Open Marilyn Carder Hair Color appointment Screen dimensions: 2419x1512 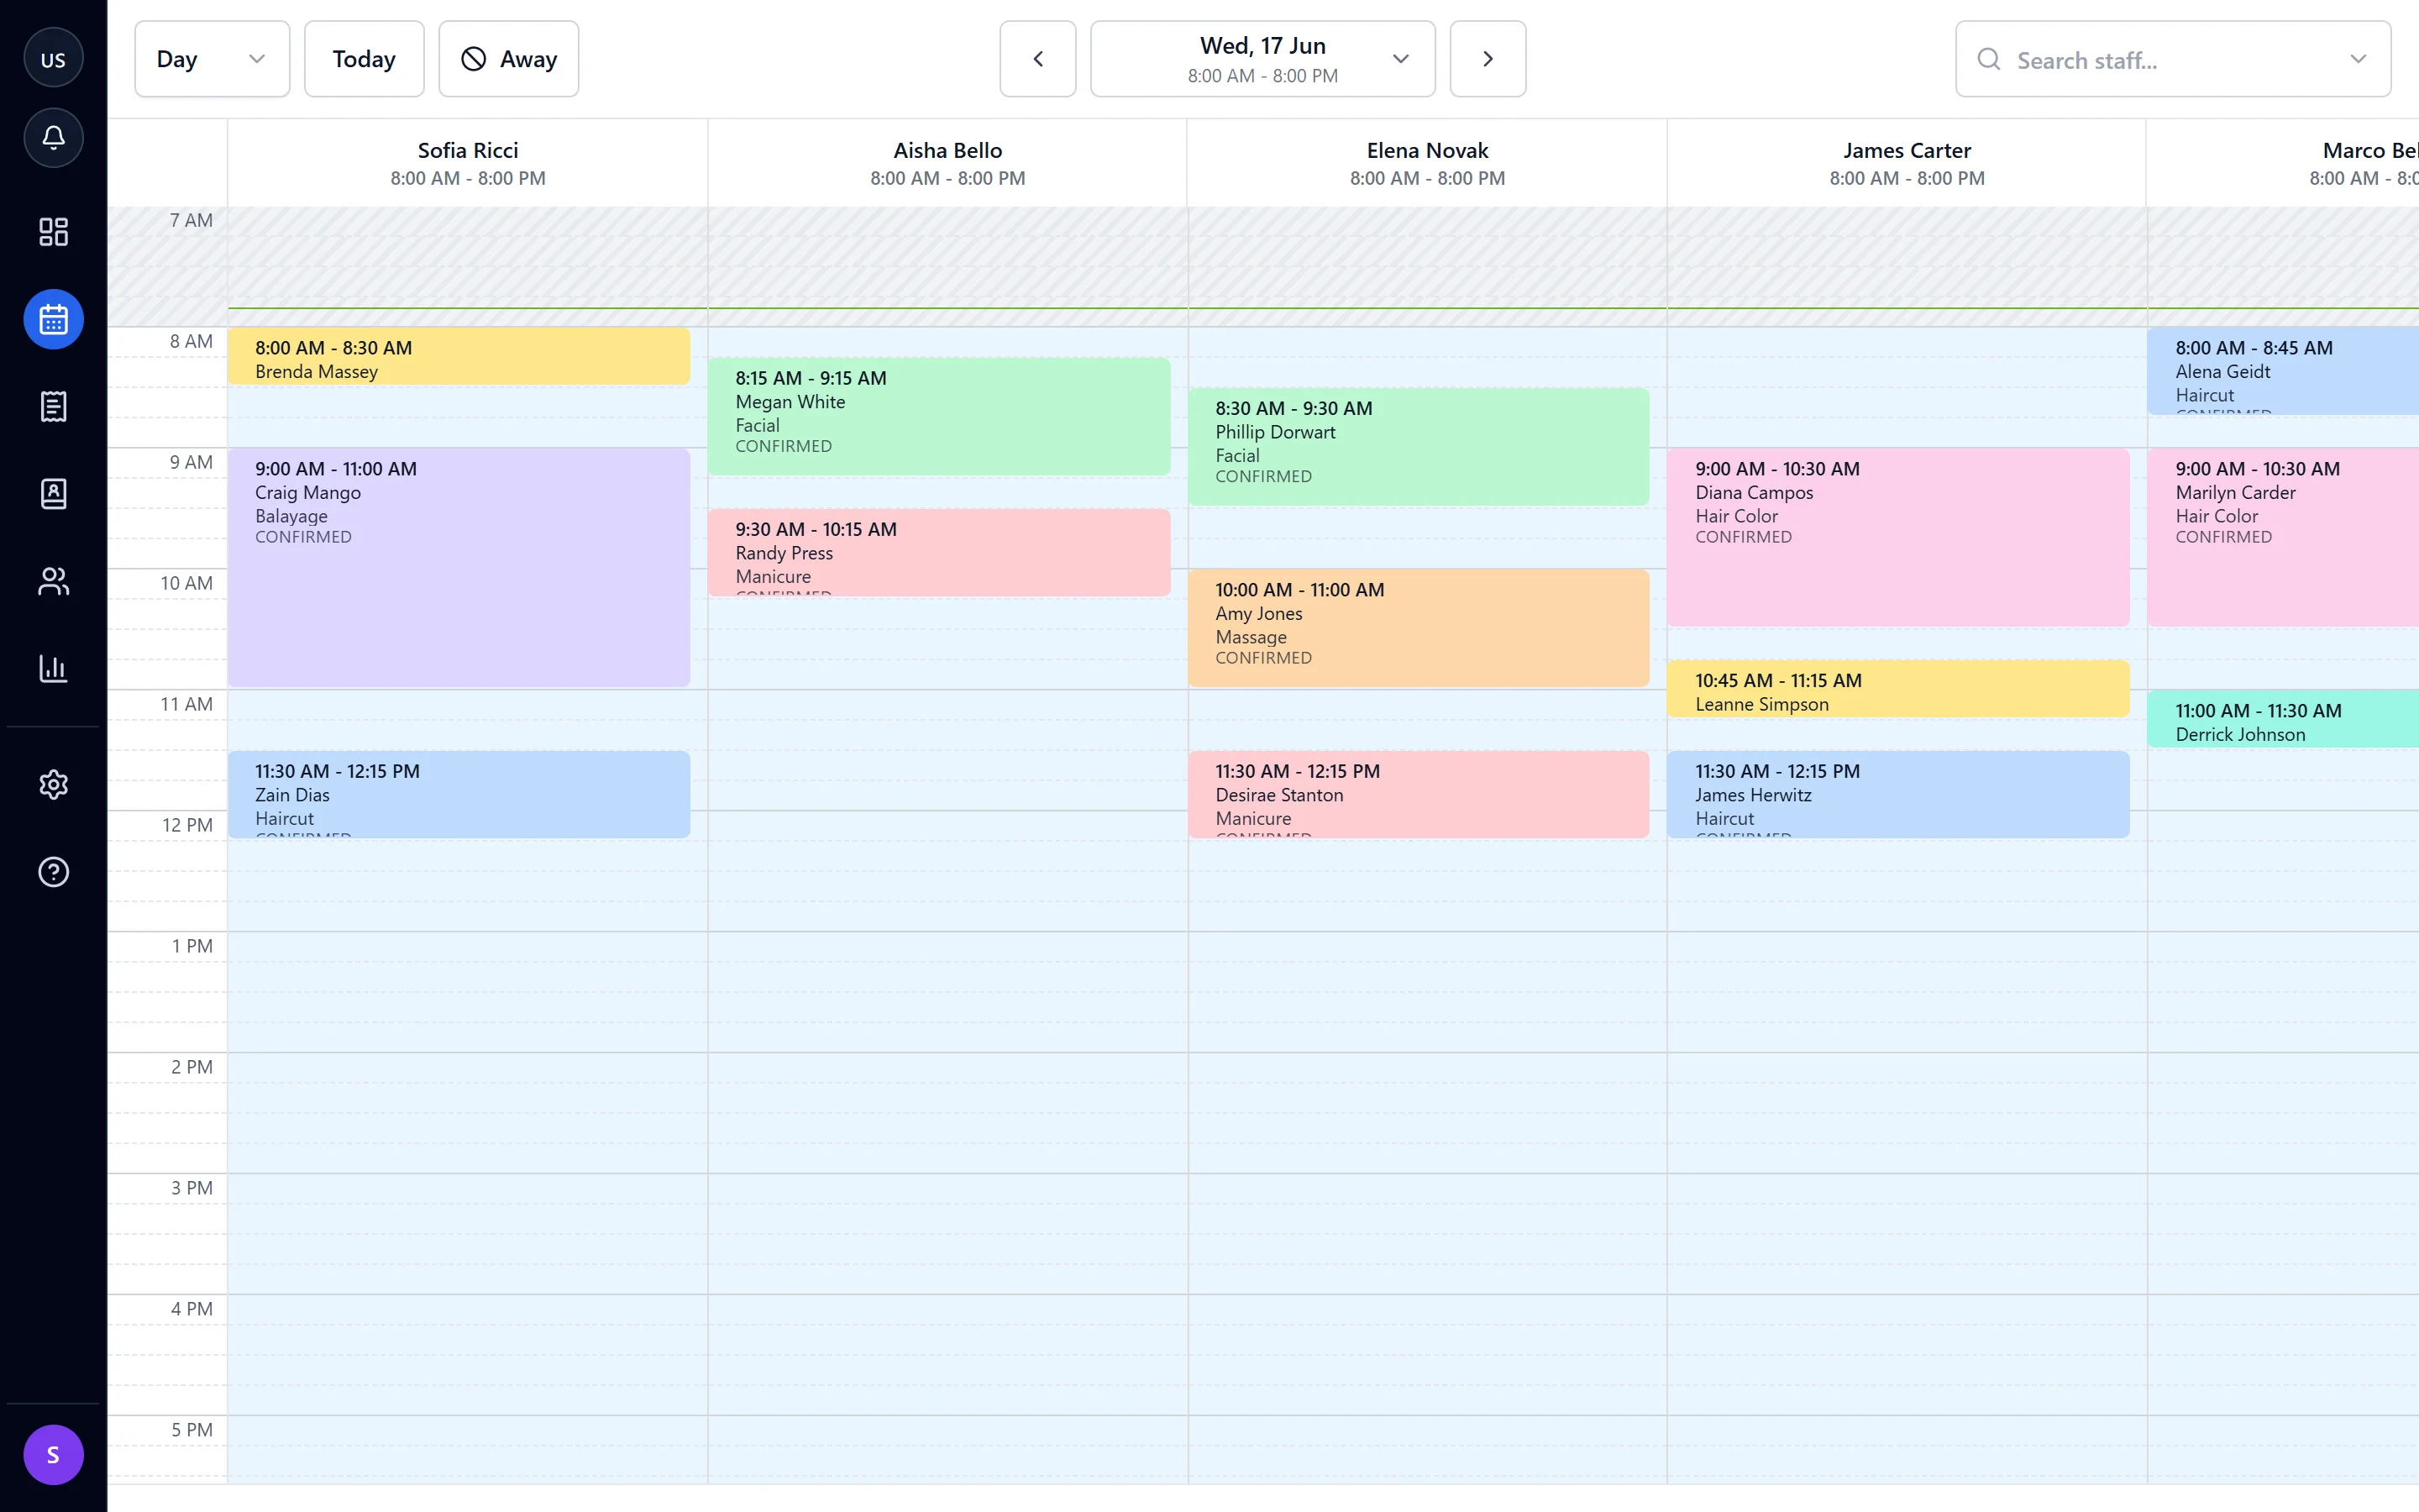pos(2283,538)
